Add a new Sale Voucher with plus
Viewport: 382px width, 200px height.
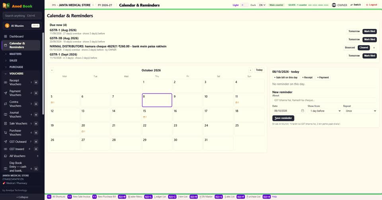pos(36,123)
